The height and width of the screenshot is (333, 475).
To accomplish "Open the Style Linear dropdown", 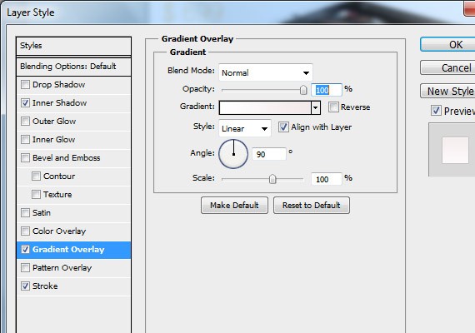I will pyautogui.click(x=245, y=128).
